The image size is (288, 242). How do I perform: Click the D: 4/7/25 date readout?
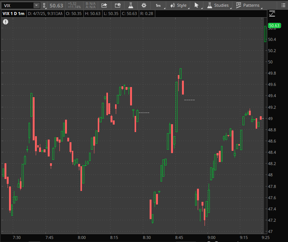click(x=45, y=14)
